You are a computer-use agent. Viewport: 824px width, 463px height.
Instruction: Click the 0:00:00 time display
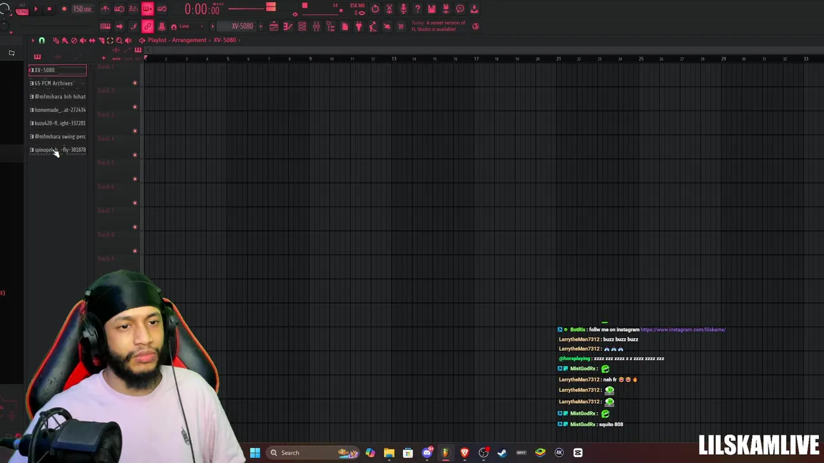[201, 10]
